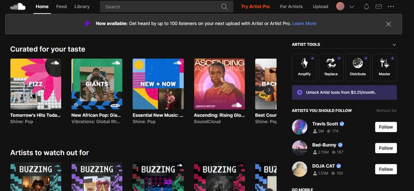Click Upload in the header
414x191 pixels.
click(x=320, y=7)
